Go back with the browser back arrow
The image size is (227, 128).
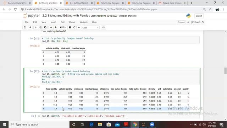(x=4, y=9)
